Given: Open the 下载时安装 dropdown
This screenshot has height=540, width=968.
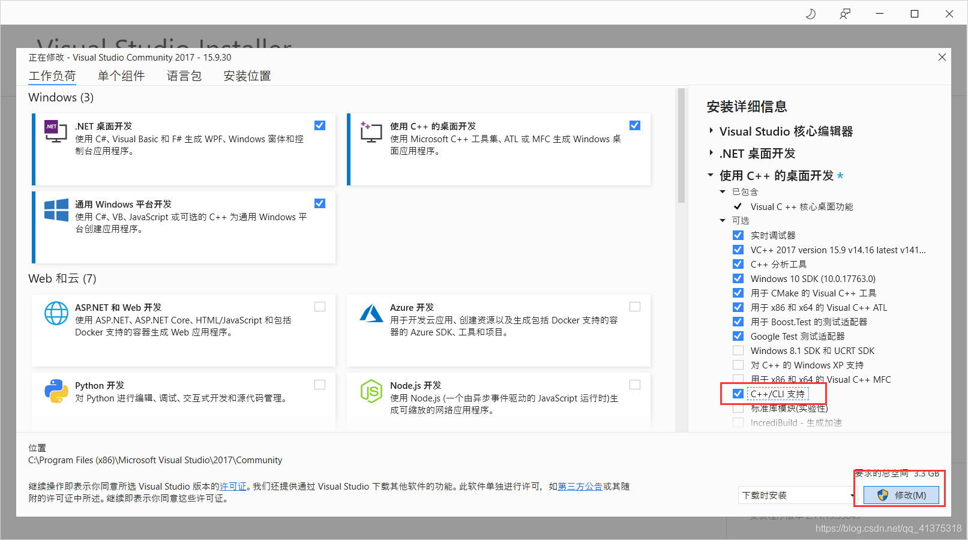Looking at the screenshot, I should (852, 494).
